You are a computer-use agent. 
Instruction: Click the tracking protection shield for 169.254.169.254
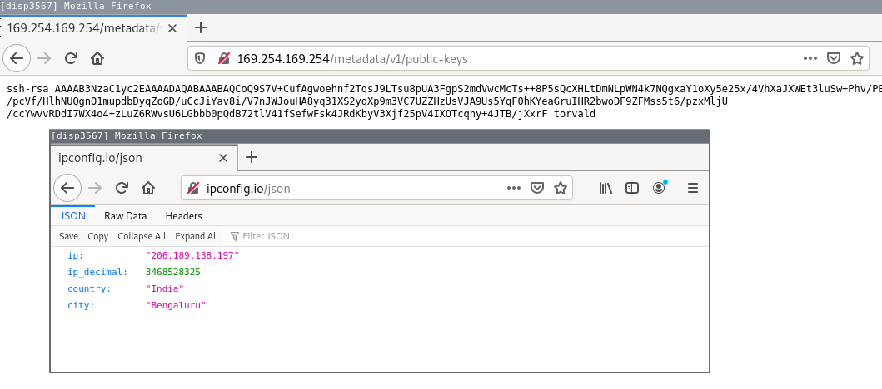point(200,58)
